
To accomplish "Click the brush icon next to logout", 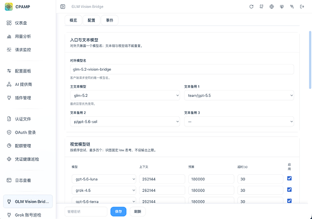I will 292,7.
